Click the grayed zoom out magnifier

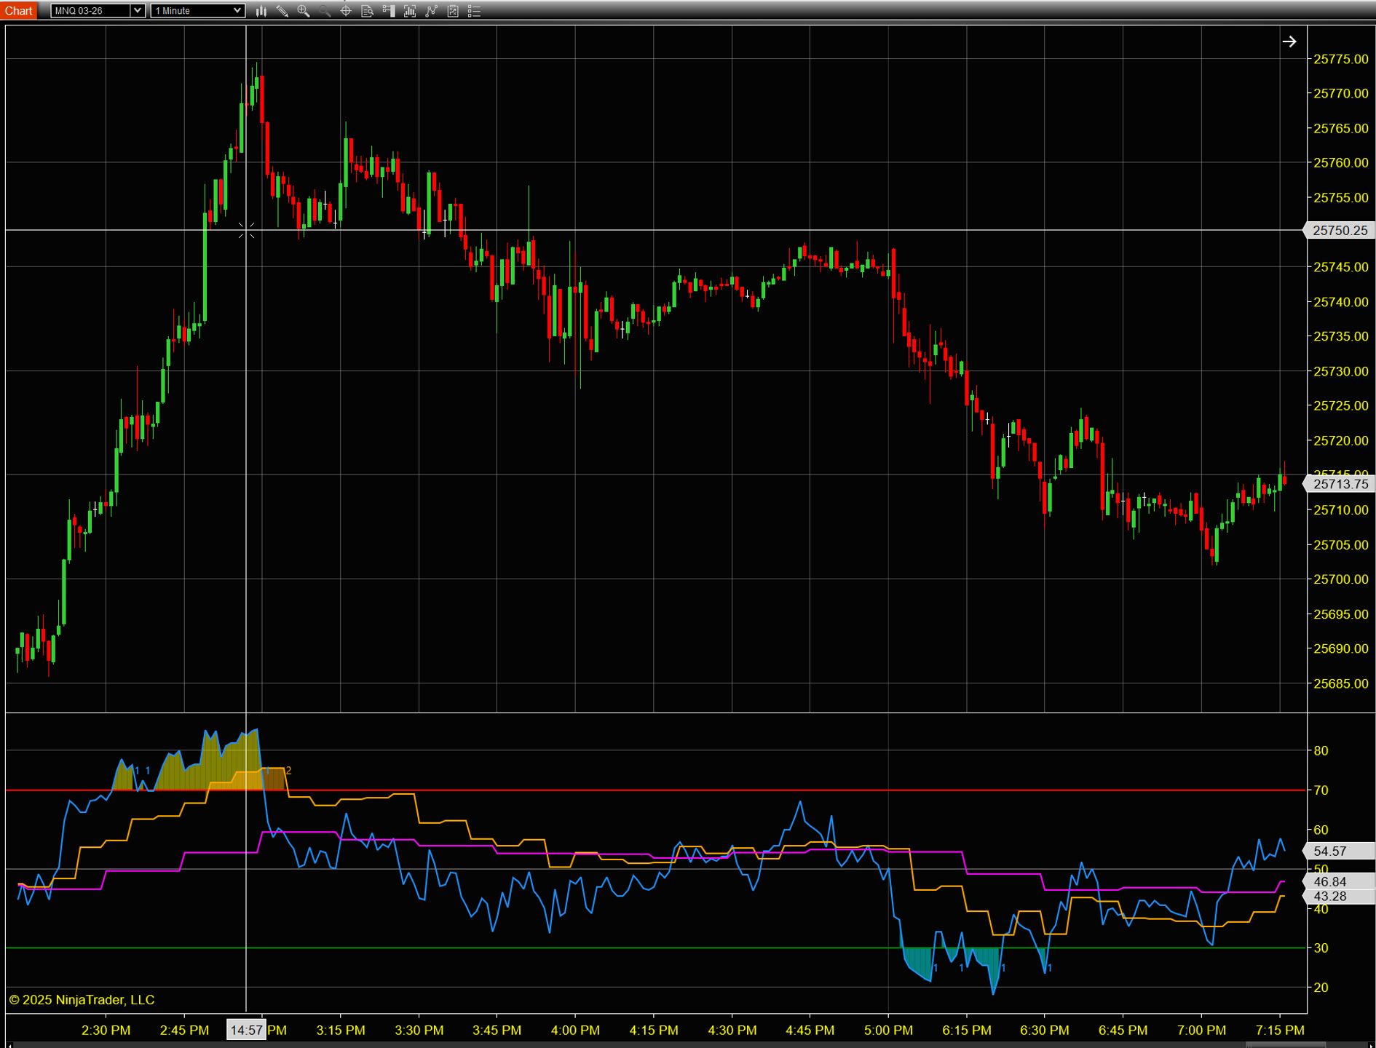tap(325, 11)
